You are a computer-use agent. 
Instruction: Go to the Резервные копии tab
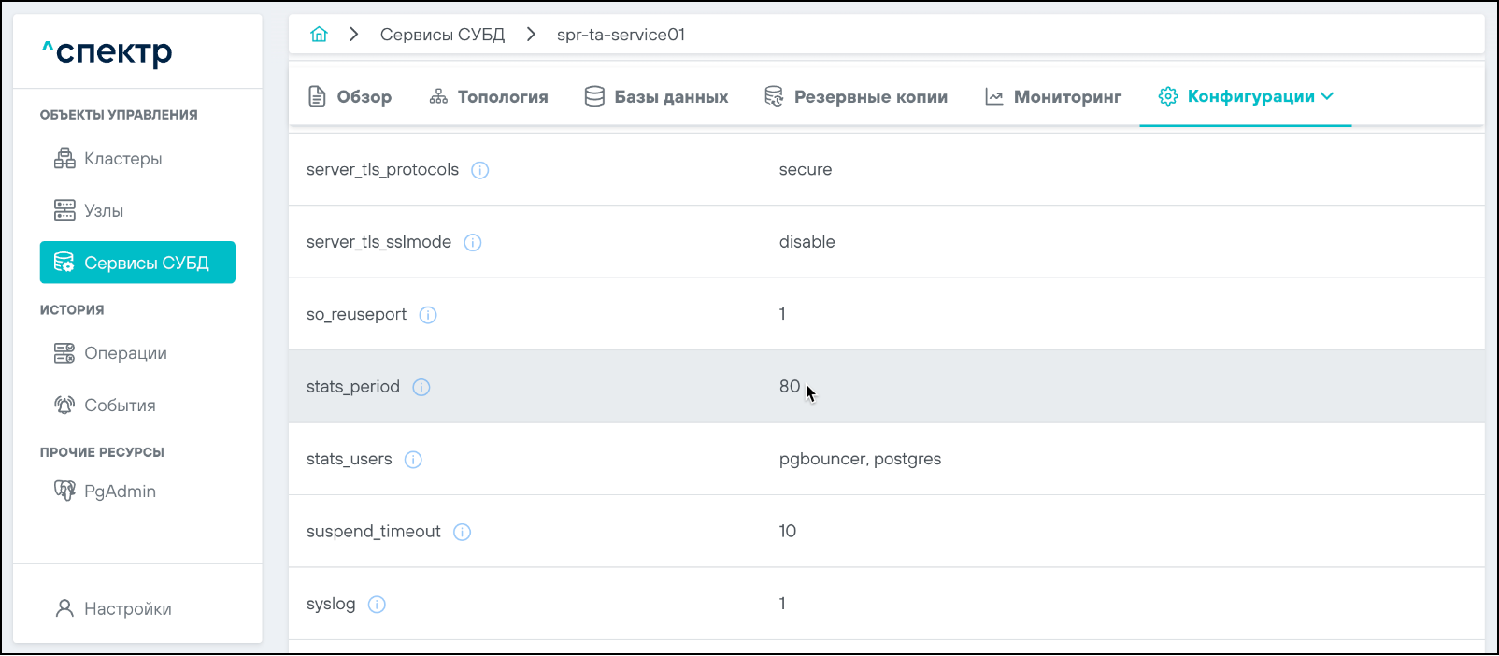pos(856,97)
